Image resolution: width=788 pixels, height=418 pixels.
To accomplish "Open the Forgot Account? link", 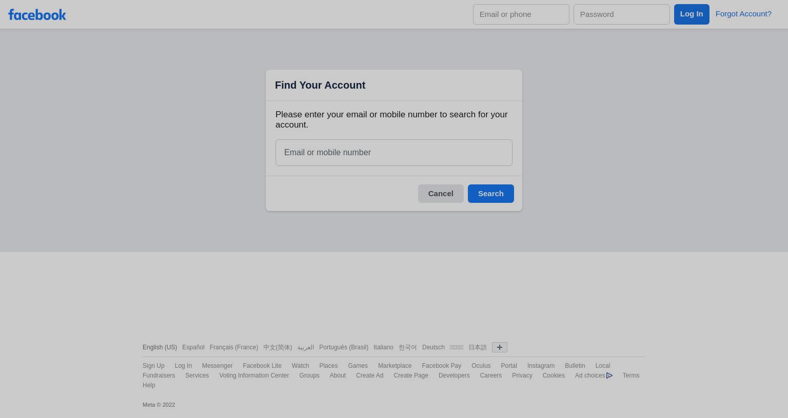I will click(x=743, y=14).
